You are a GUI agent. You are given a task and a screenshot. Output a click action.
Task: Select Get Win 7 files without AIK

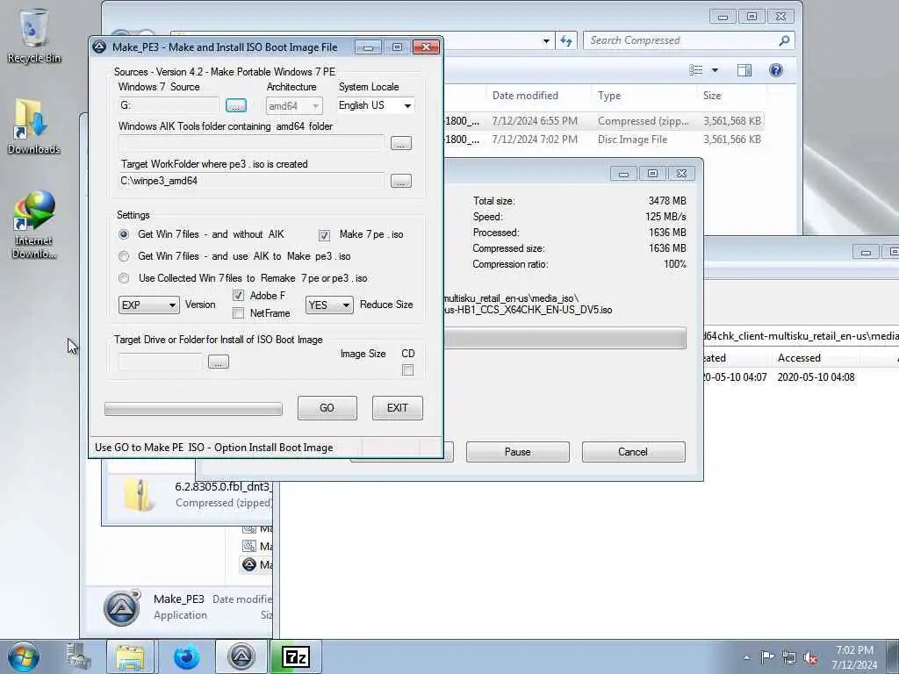(x=124, y=234)
